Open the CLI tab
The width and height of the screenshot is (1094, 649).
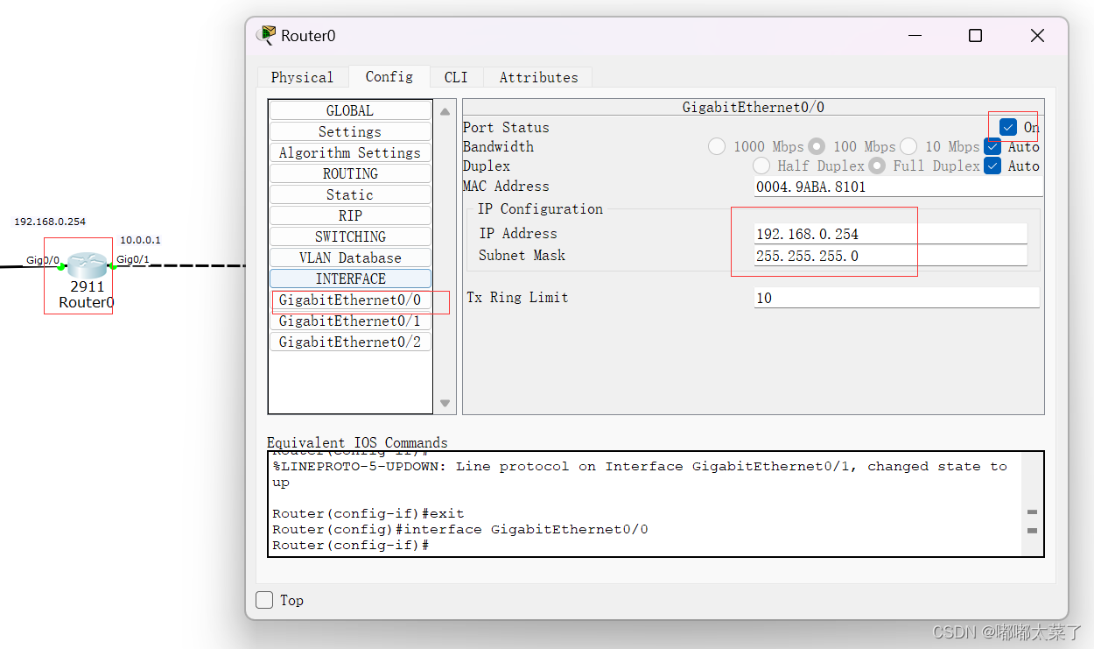coord(456,77)
